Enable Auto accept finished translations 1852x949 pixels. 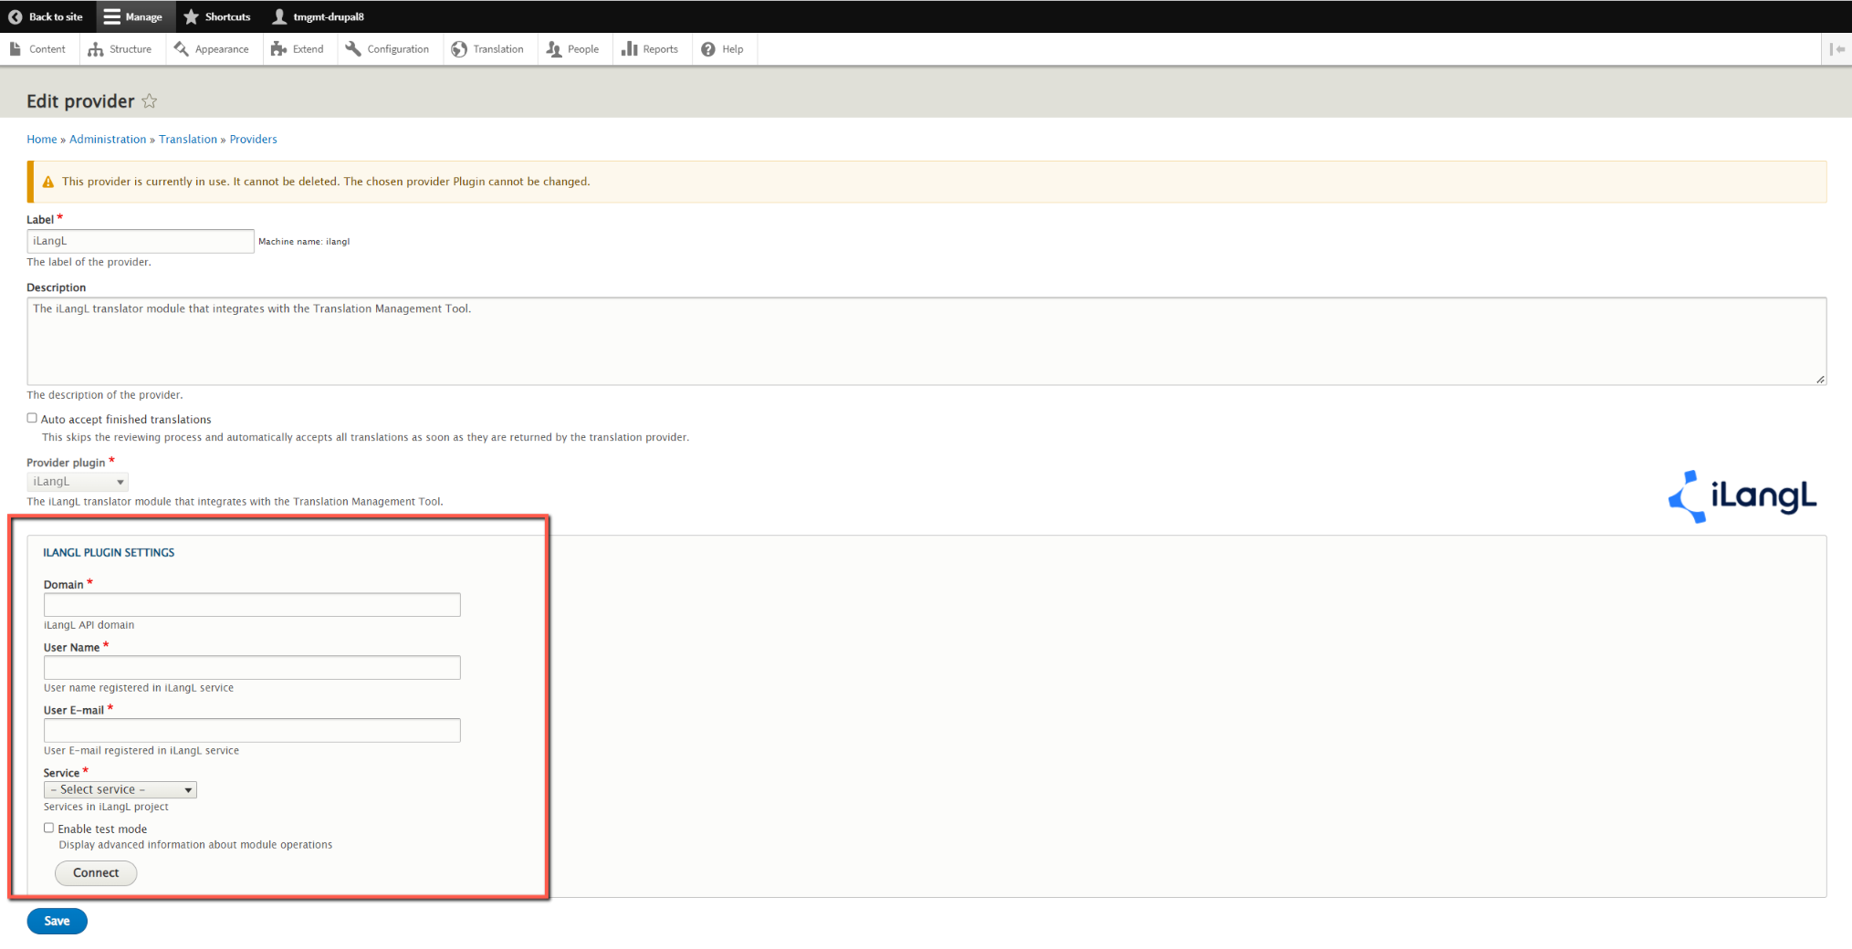(32, 418)
